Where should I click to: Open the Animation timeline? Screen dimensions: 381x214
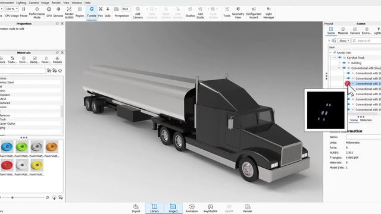pos(192,209)
